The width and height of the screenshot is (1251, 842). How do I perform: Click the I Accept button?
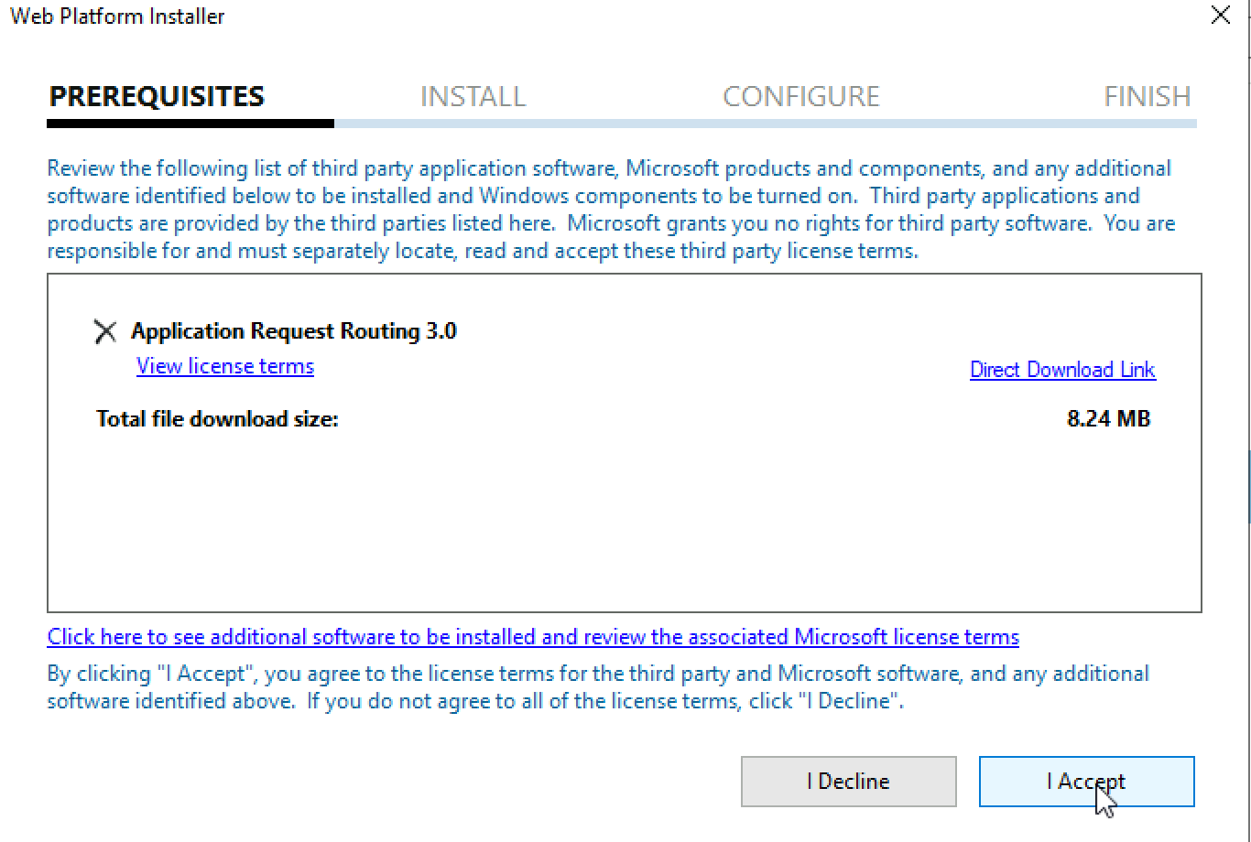pyautogui.click(x=1086, y=782)
